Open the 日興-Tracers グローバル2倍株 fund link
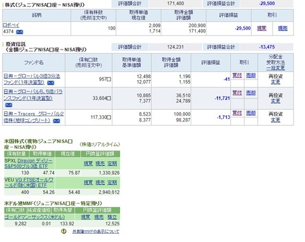 (x=34, y=117)
